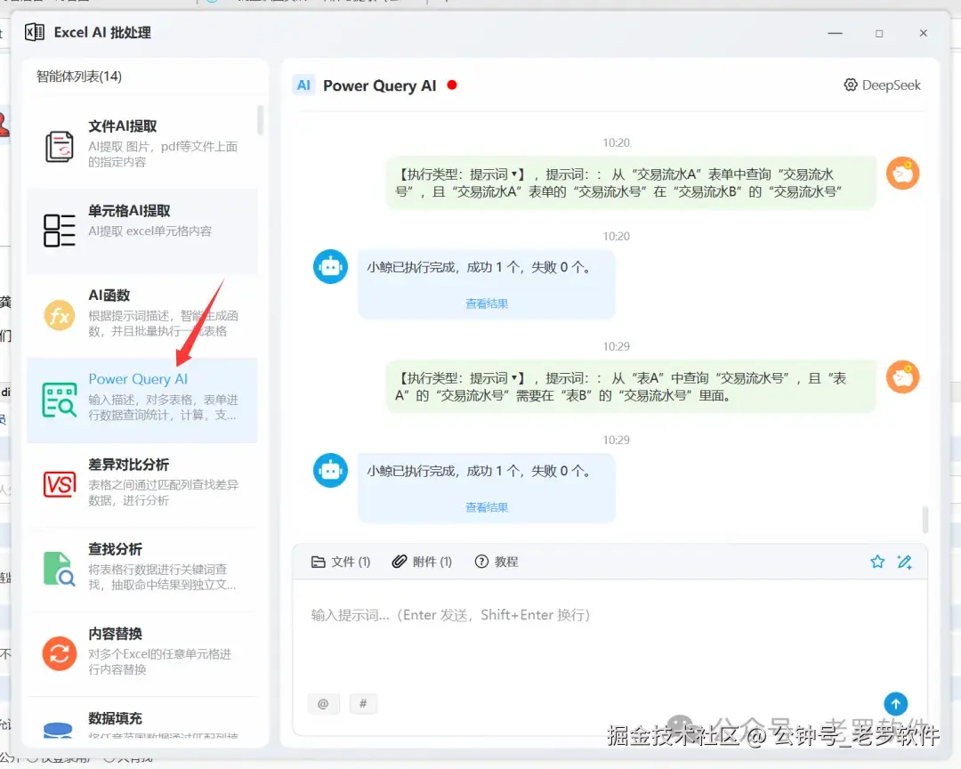Open the 文件 (1) file list
Screen dimensions: 961x769
[341, 562]
